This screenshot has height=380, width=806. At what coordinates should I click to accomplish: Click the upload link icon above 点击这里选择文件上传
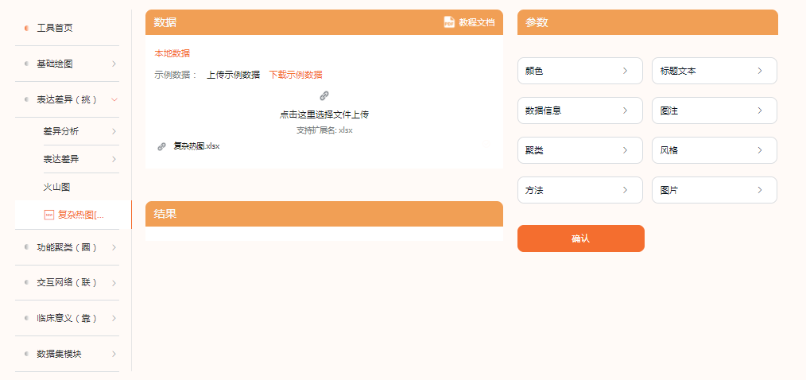pyautogui.click(x=324, y=95)
